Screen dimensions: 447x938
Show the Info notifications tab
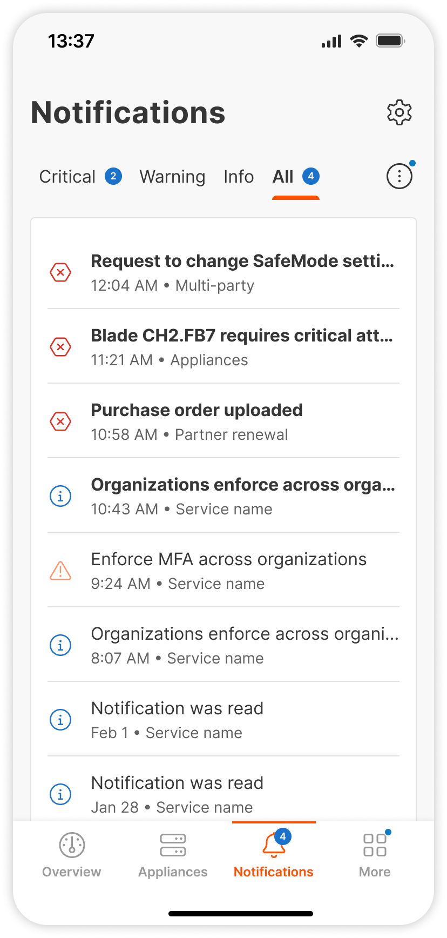click(x=239, y=177)
